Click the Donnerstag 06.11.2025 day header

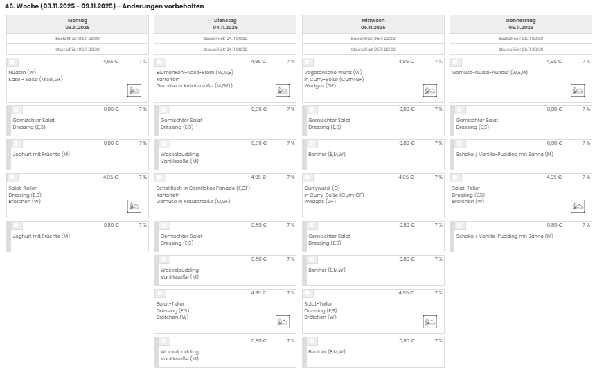click(521, 24)
